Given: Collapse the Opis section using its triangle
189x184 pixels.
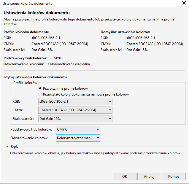Looking at the screenshot, I should [7, 147].
